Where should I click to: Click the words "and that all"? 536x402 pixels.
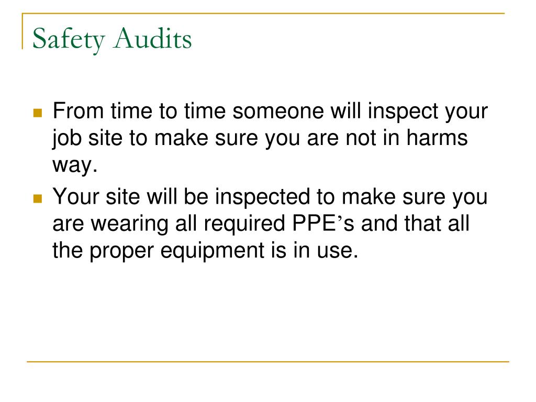415,223
